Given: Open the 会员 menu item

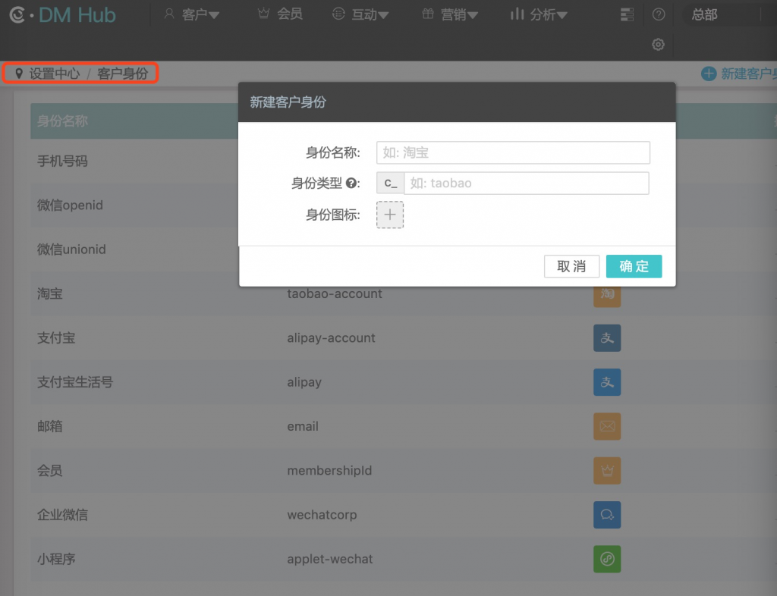Looking at the screenshot, I should [x=280, y=14].
